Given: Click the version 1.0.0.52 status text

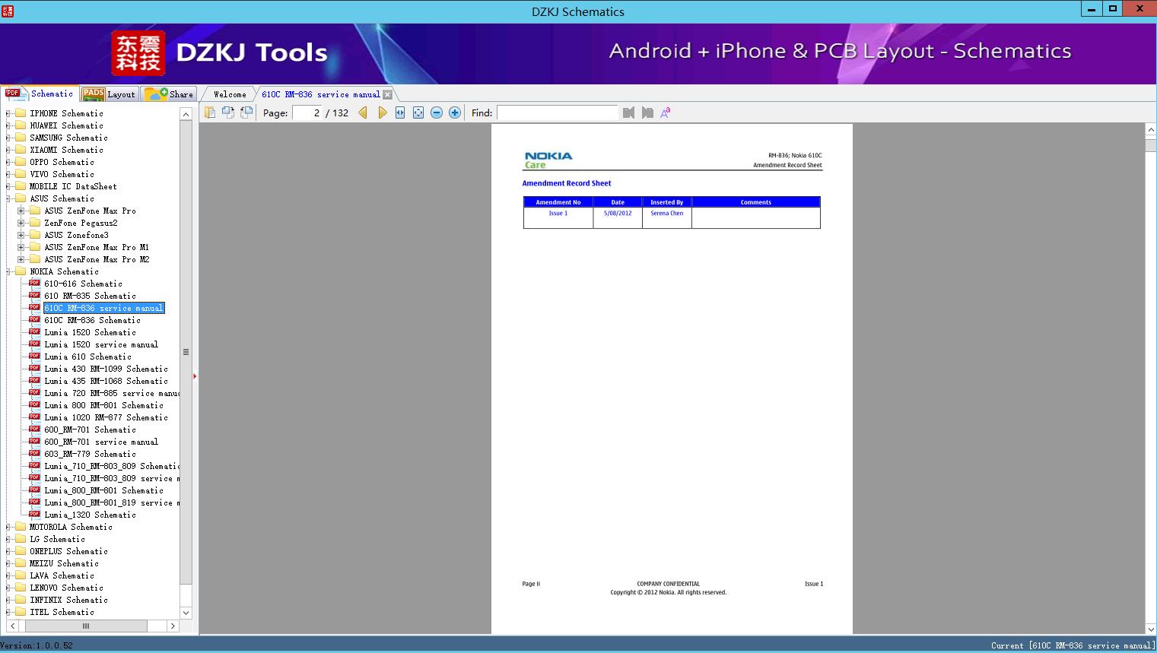Looking at the screenshot, I should point(37,645).
